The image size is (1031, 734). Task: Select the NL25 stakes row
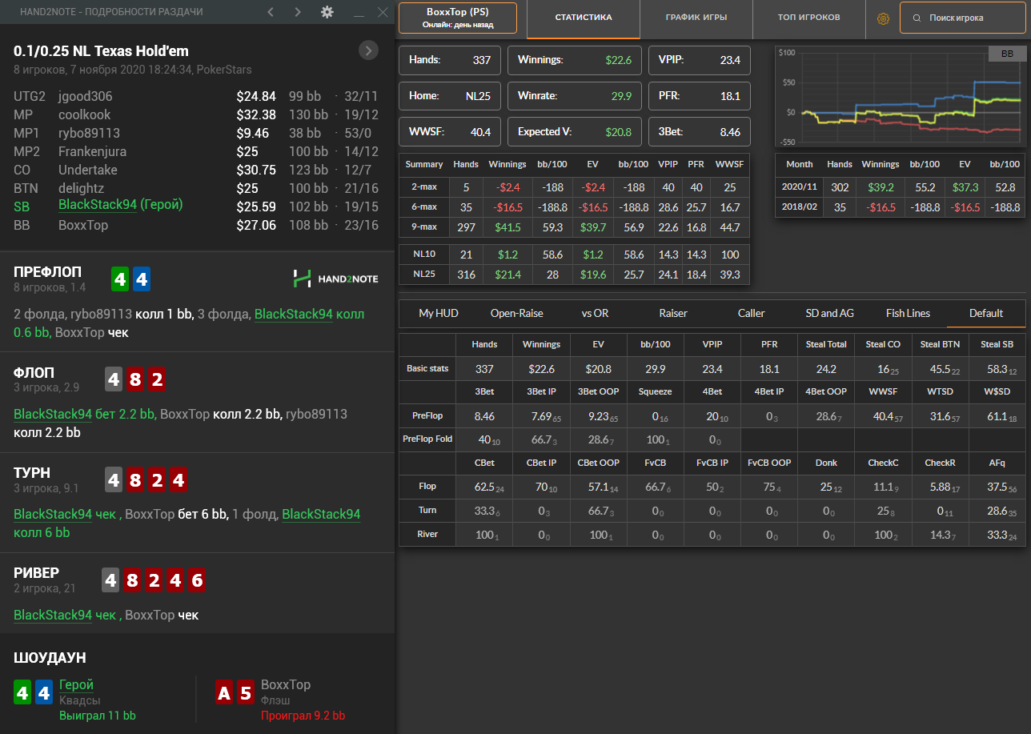[575, 275]
